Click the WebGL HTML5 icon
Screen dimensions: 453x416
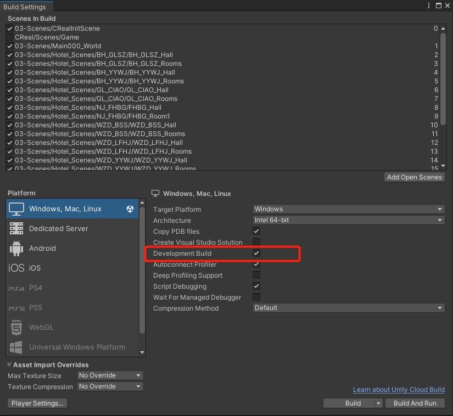pyautogui.click(x=16, y=328)
